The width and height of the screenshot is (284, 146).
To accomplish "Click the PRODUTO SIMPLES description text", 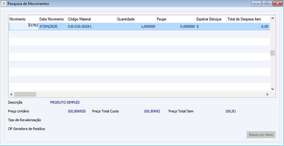I will coord(65,103).
